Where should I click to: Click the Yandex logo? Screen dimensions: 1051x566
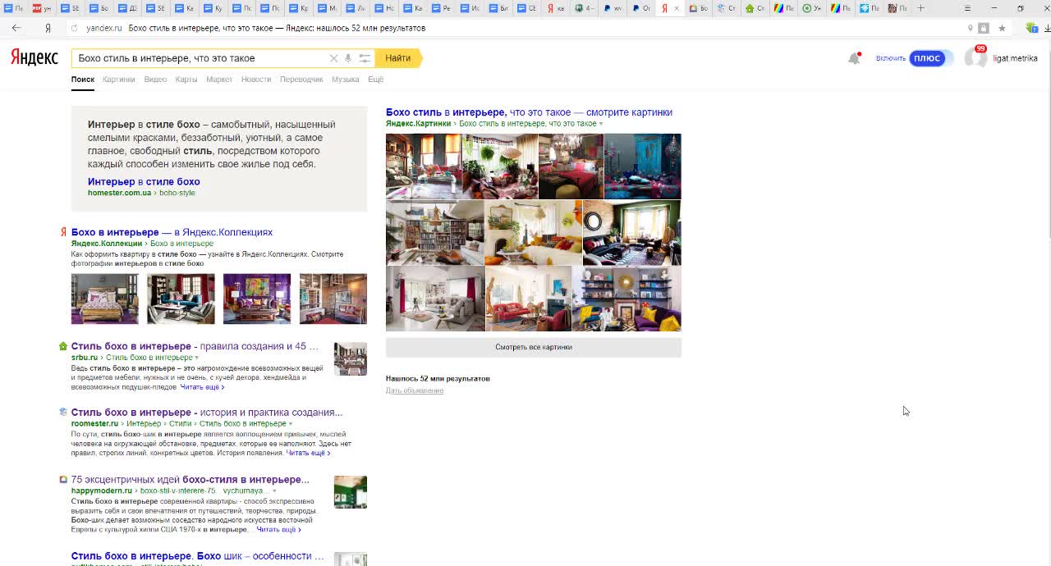34,57
